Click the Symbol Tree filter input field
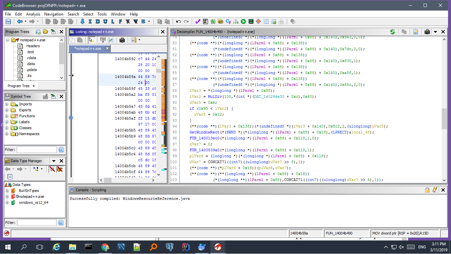 pyautogui.click(x=37, y=150)
